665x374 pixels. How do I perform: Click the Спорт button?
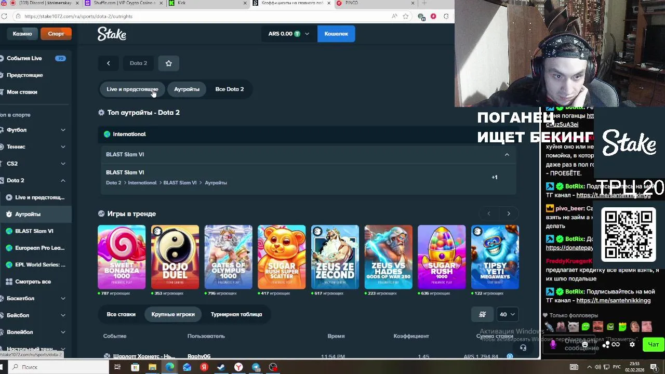click(56, 34)
